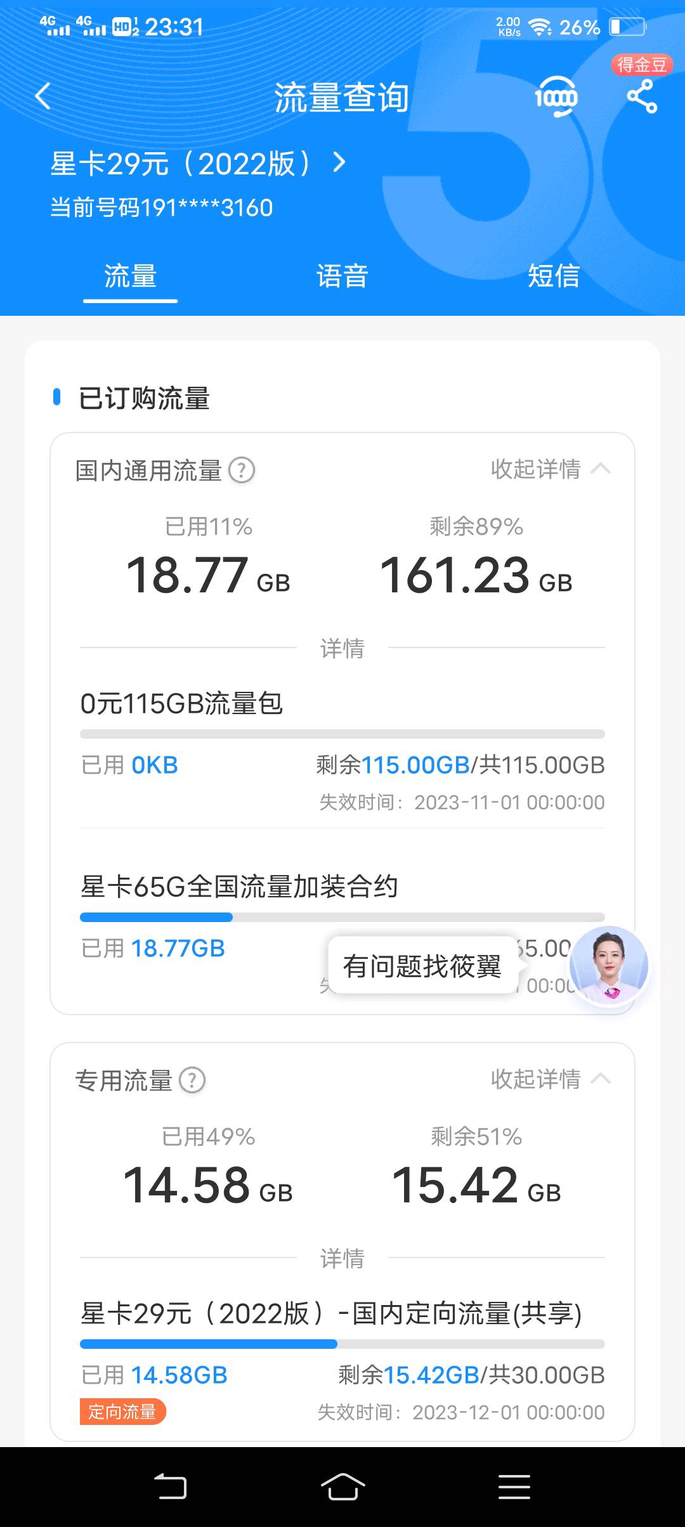The height and width of the screenshot is (1527, 685).
Task: Tap the assistant avatar icon
Action: (608, 965)
